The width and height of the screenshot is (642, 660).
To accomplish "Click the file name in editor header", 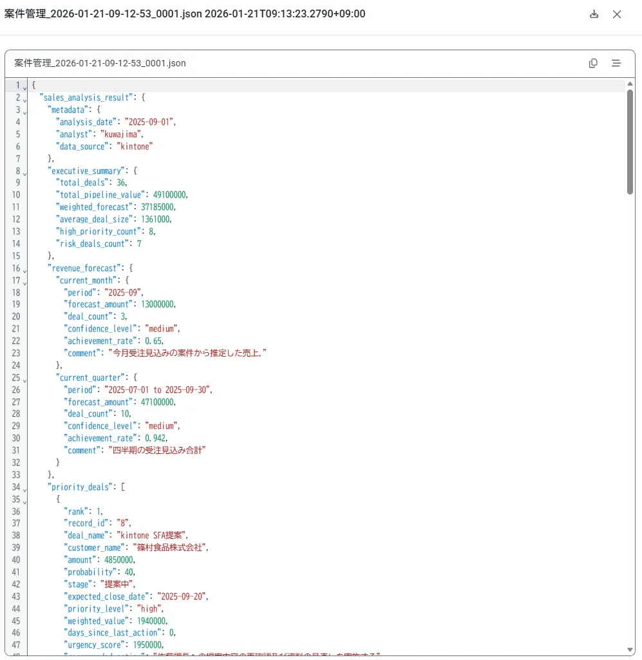I will [x=100, y=63].
